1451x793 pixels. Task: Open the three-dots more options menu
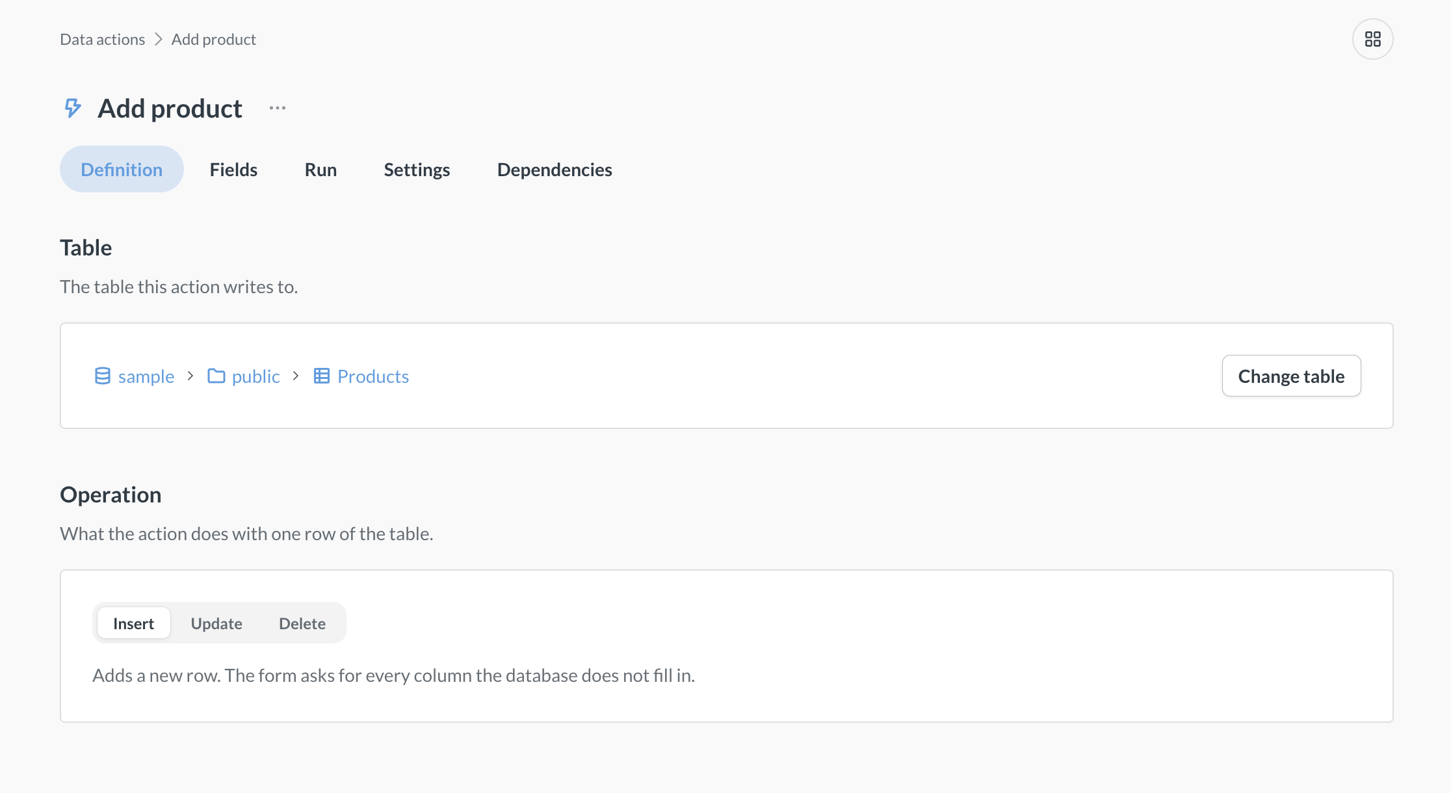click(278, 108)
